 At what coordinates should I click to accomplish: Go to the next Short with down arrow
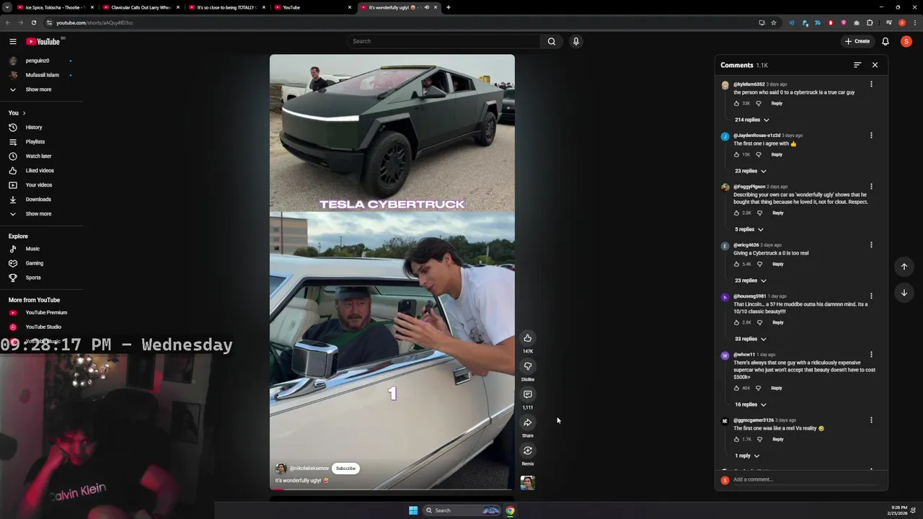pyautogui.click(x=904, y=293)
